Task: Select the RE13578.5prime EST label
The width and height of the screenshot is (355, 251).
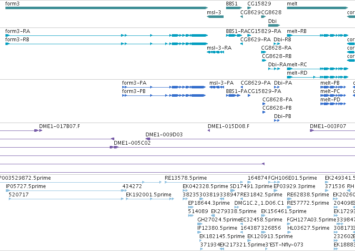Action: (x=186, y=178)
